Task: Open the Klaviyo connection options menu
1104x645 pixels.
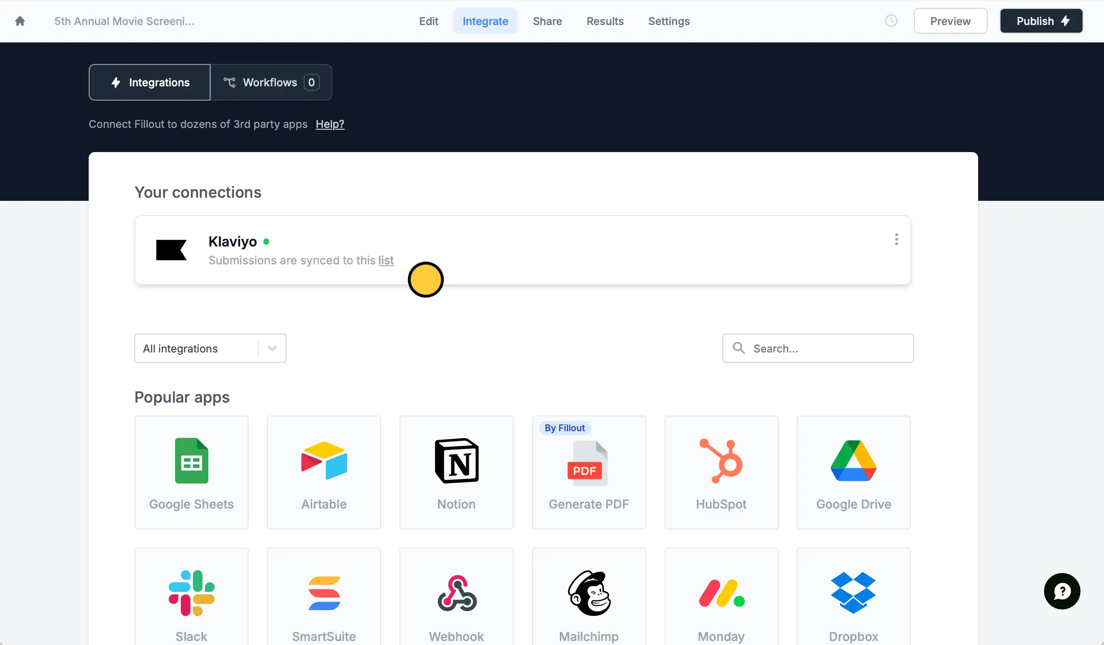Action: click(x=896, y=239)
